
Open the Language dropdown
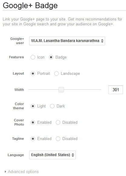pyautogui.click(x=52, y=155)
